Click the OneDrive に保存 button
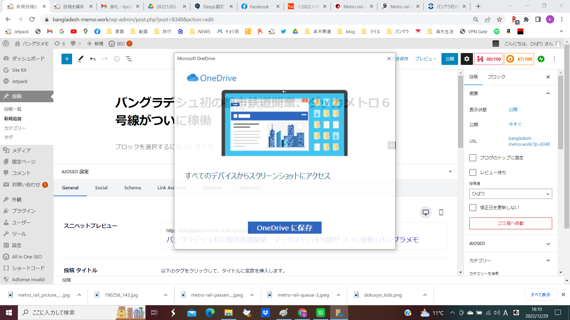 coord(285,228)
